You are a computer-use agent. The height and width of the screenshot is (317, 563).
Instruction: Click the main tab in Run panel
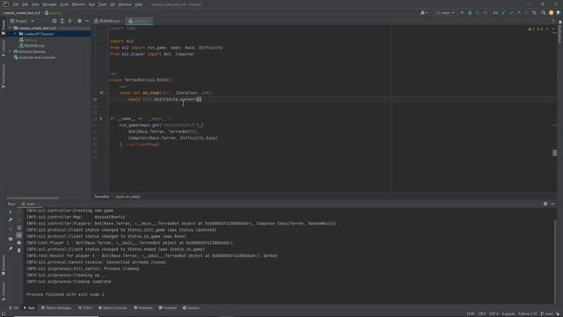click(30, 203)
